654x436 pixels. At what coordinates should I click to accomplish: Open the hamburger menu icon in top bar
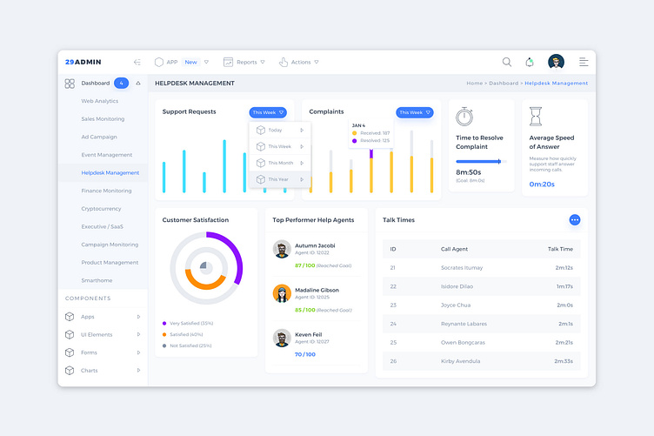click(x=584, y=62)
